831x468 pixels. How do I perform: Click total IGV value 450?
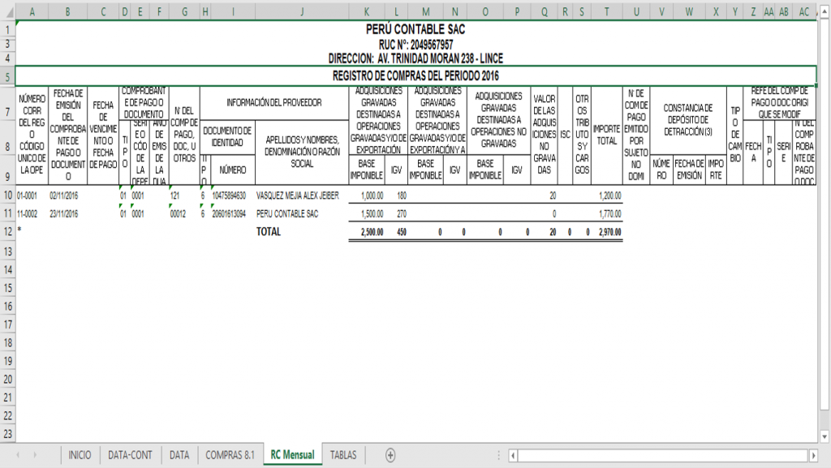(x=396, y=232)
